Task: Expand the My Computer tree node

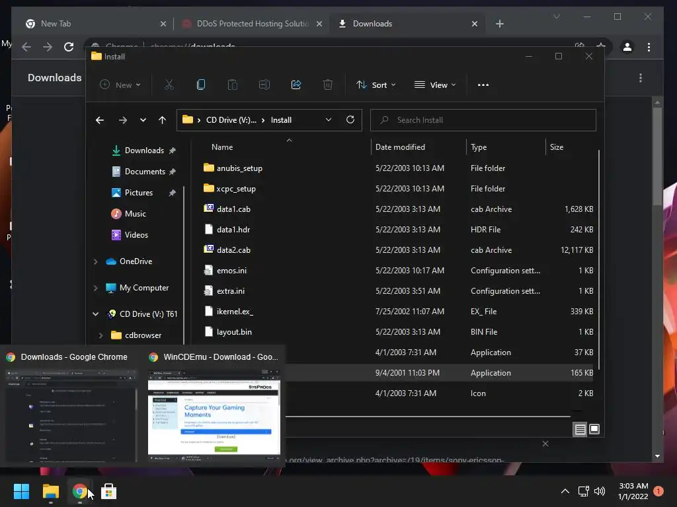Action: pos(95,288)
